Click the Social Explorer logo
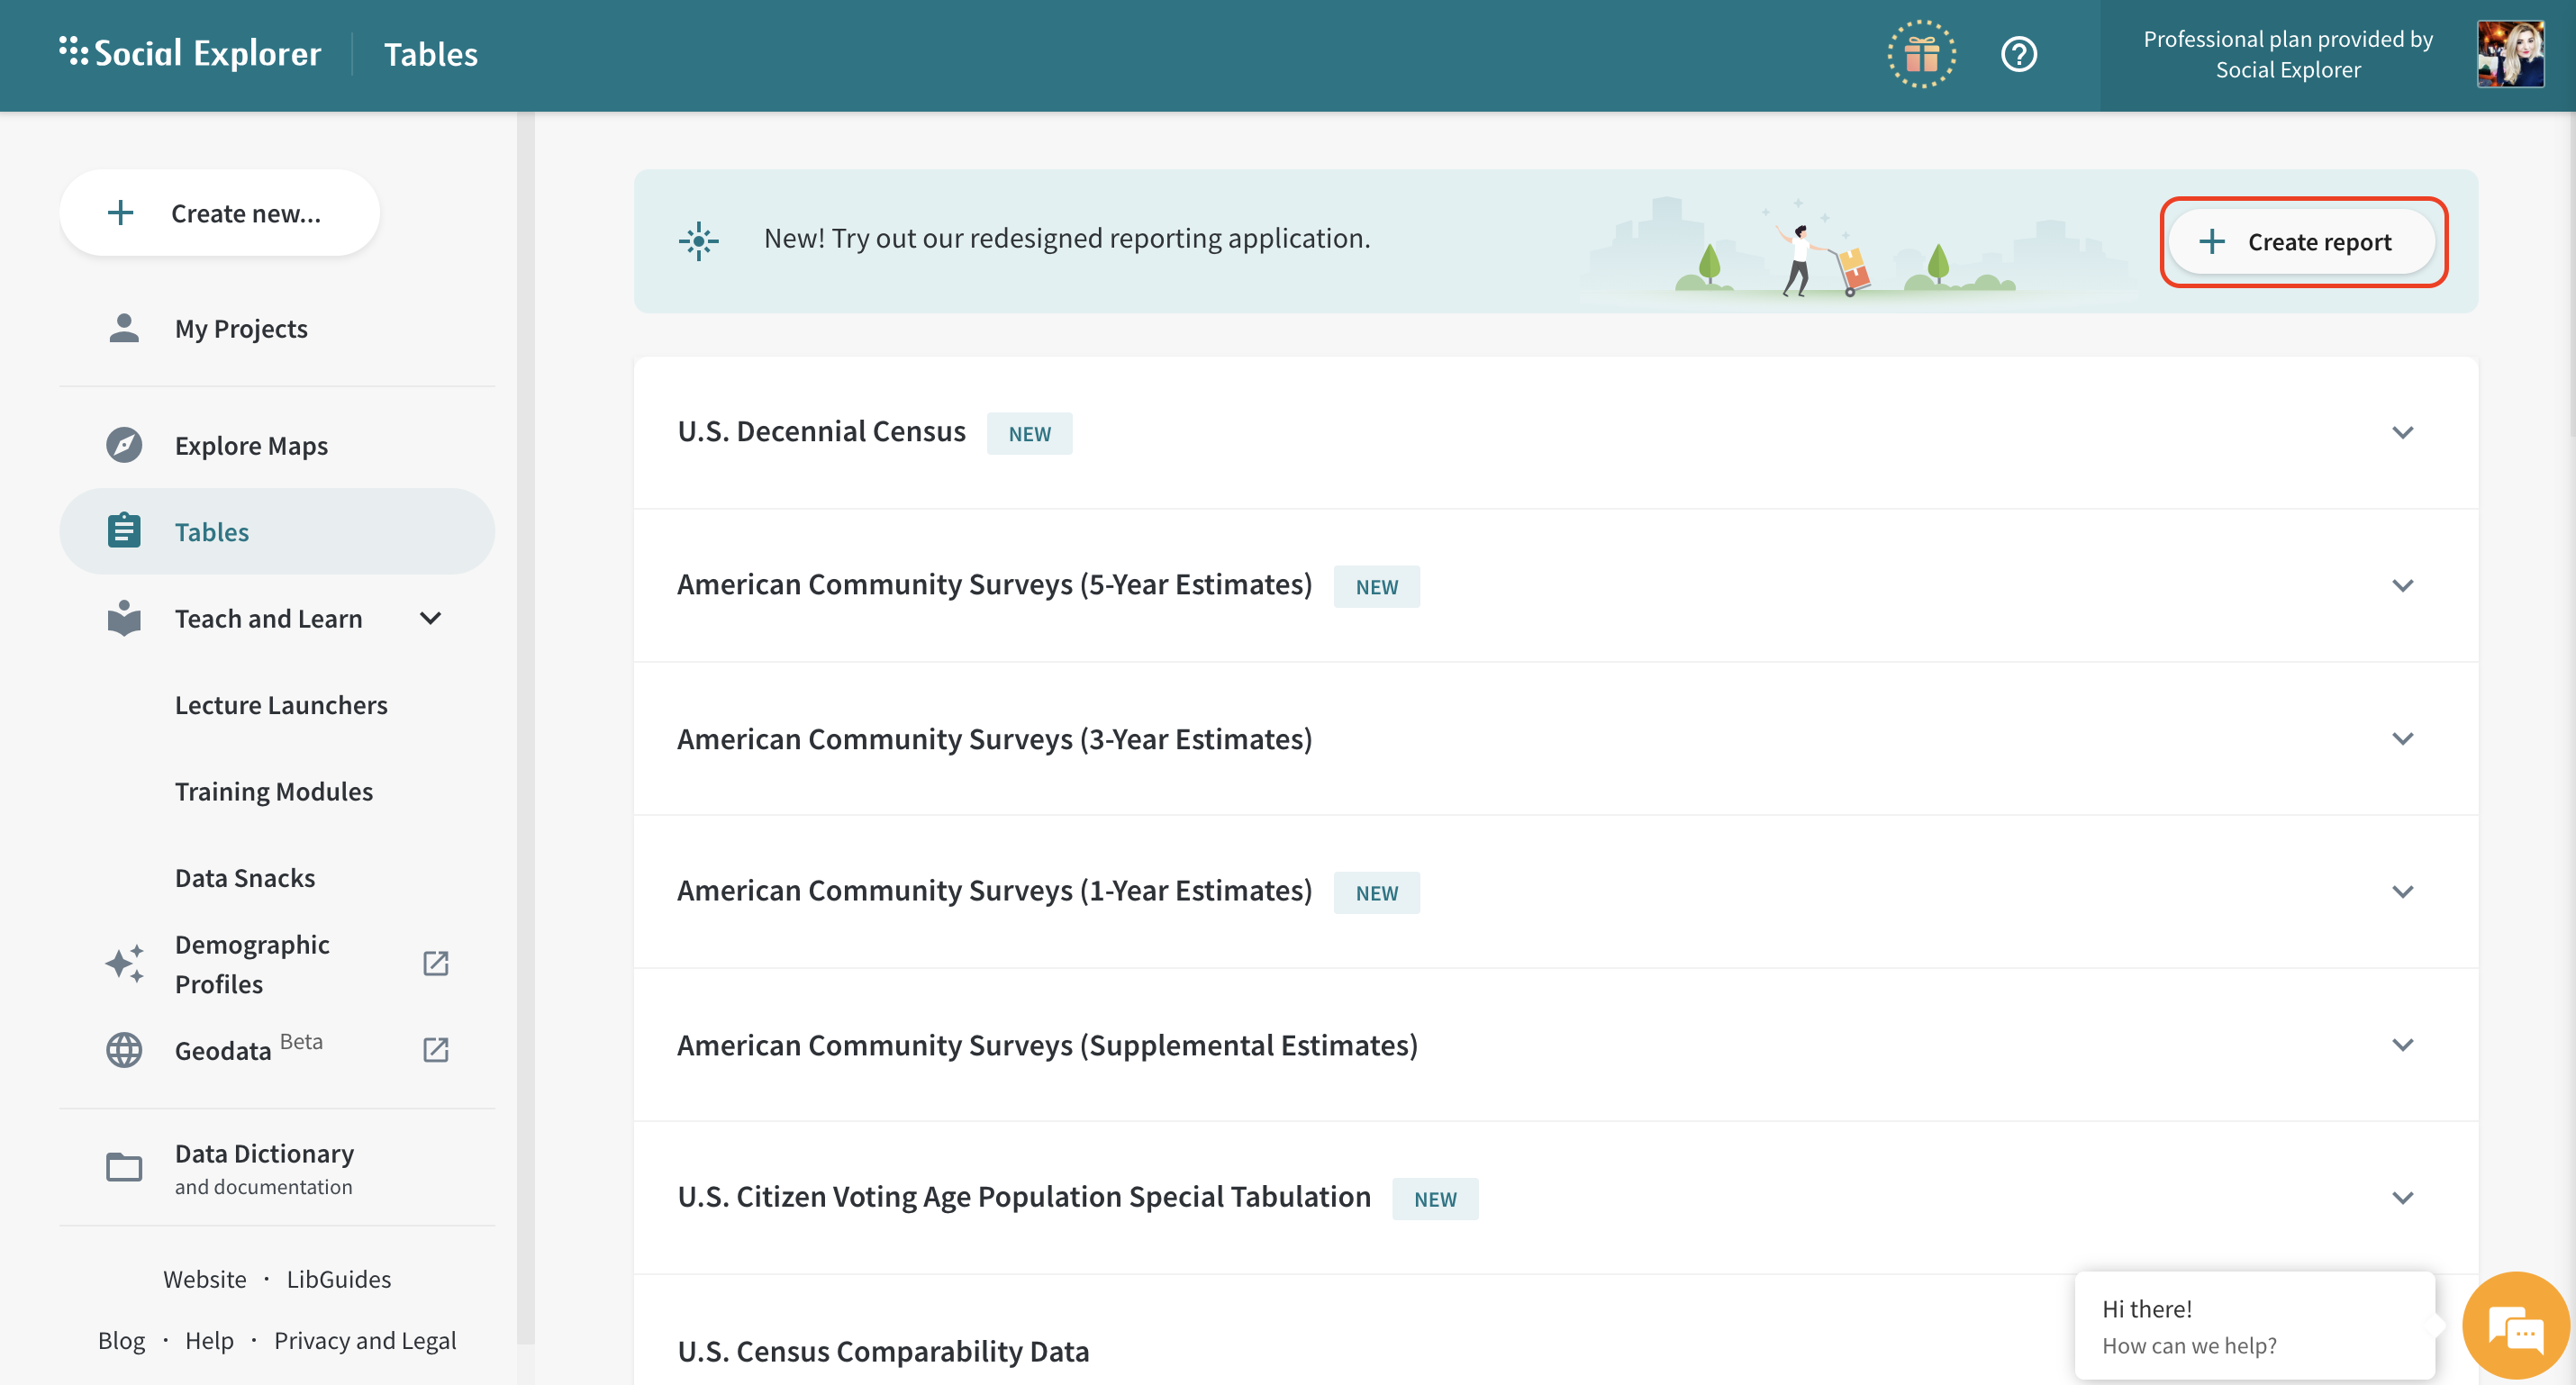Image resolution: width=2576 pixels, height=1385 pixels. click(x=190, y=54)
